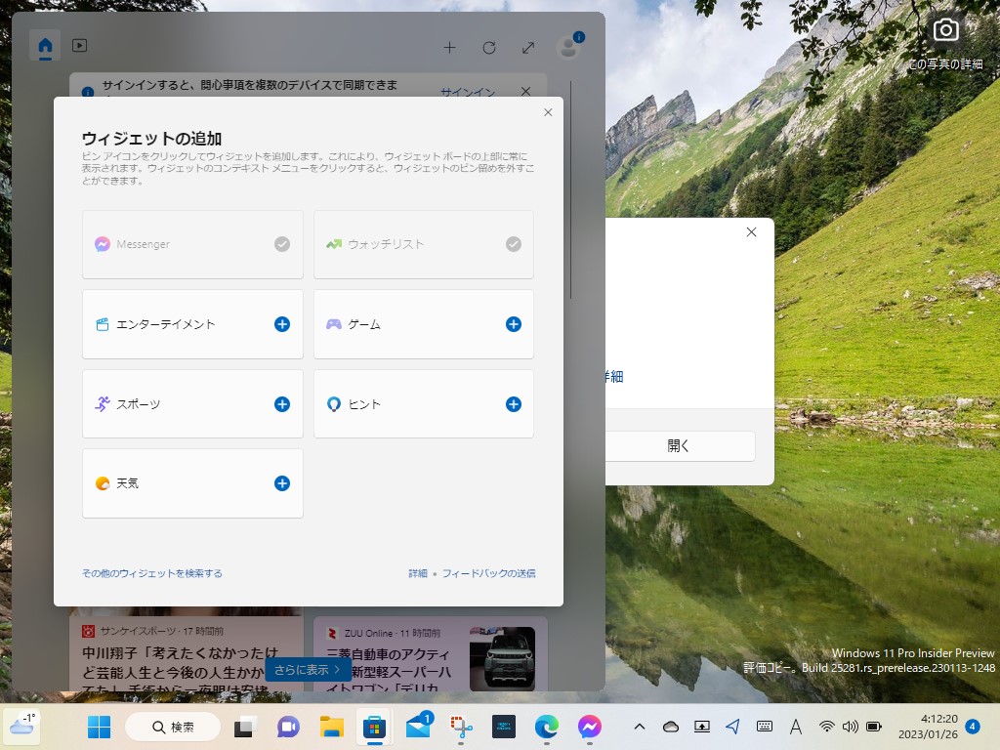Click the taskbar 検索 search field

pos(173,727)
